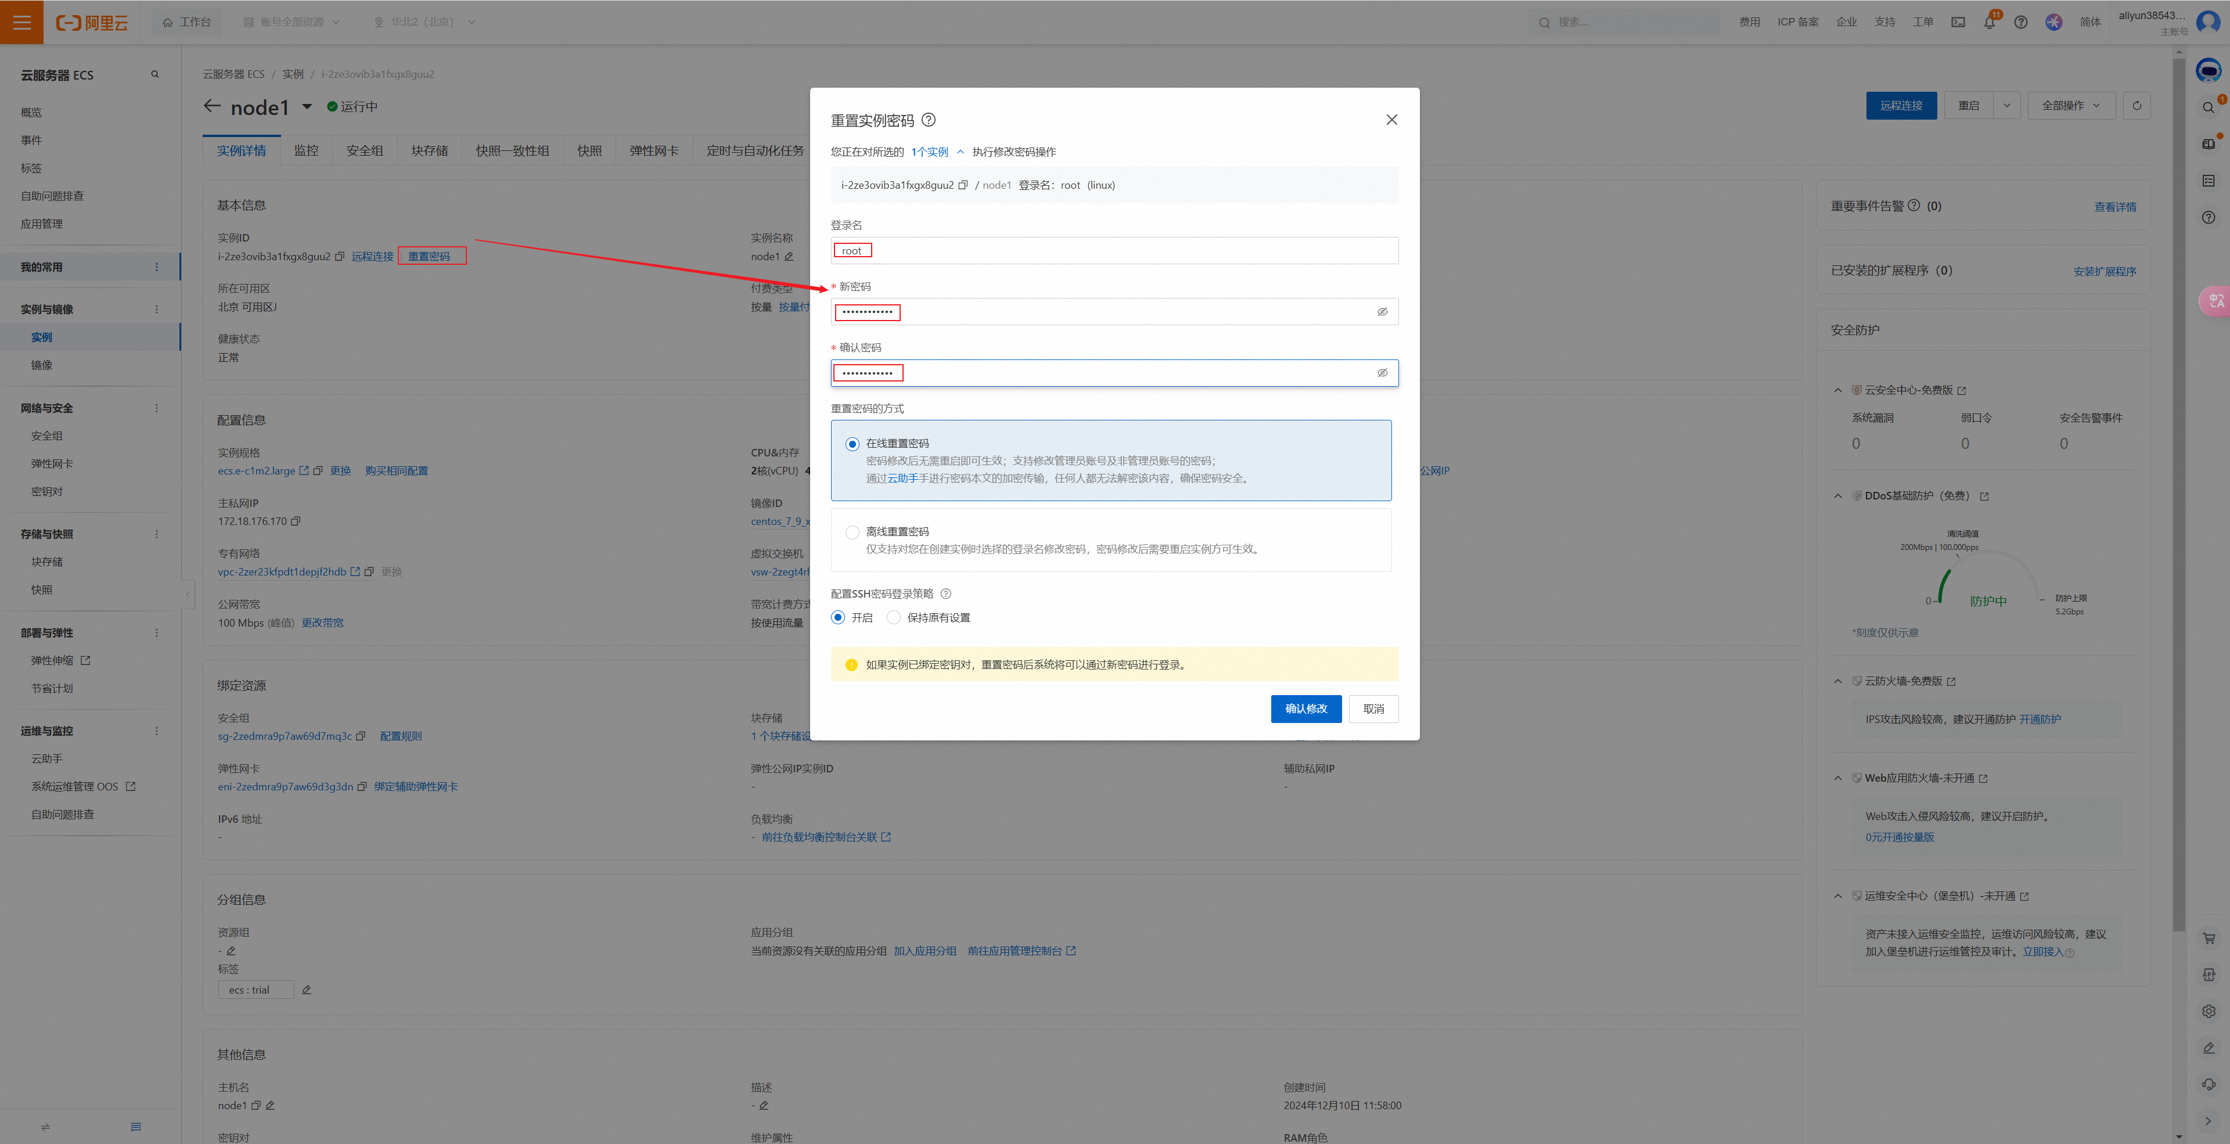Open the translate floating icon
This screenshot has height=1144, width=2230.
2215,301
